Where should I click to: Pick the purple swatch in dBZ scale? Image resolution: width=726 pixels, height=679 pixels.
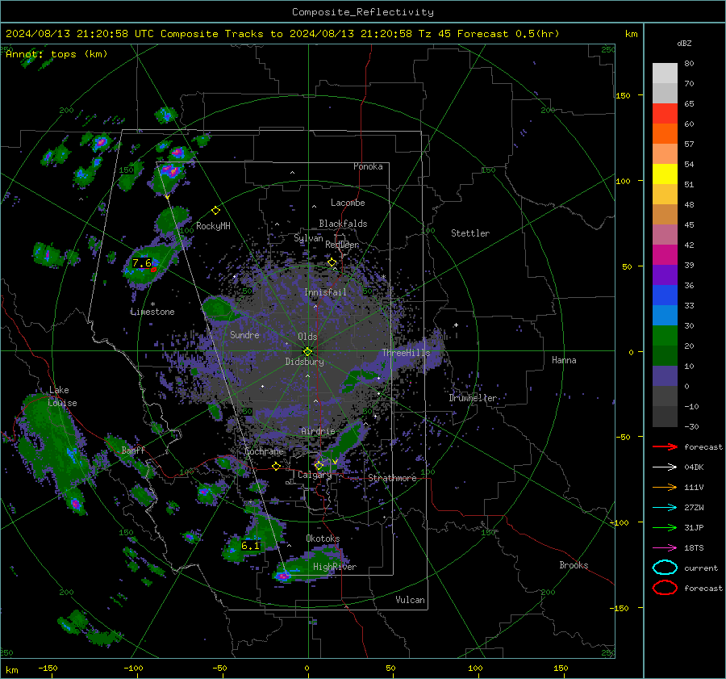tap(665, 275)
